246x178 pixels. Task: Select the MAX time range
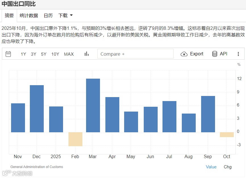[x=69, y=54]
